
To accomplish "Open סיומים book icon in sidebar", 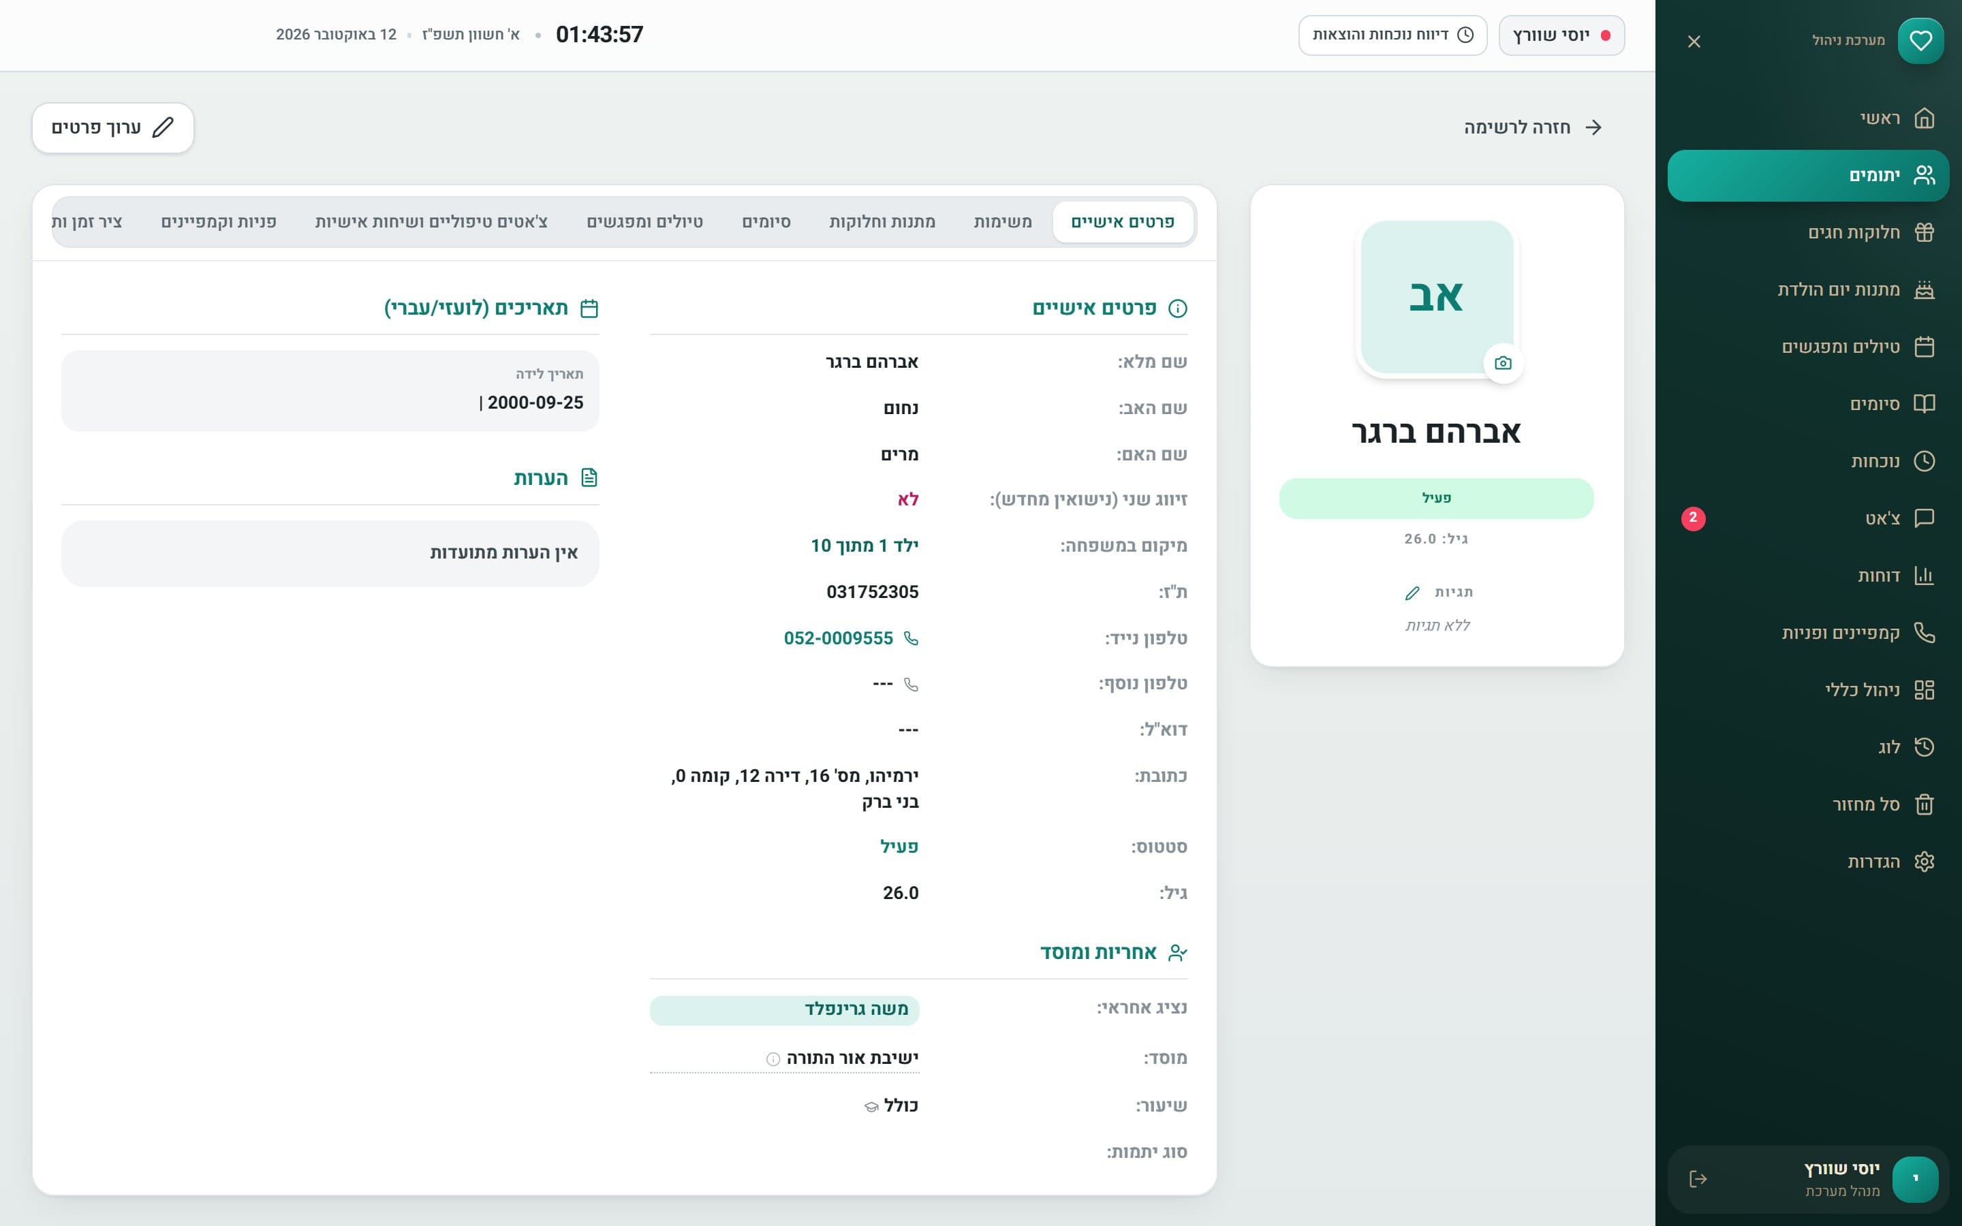I will [1924, 404].
